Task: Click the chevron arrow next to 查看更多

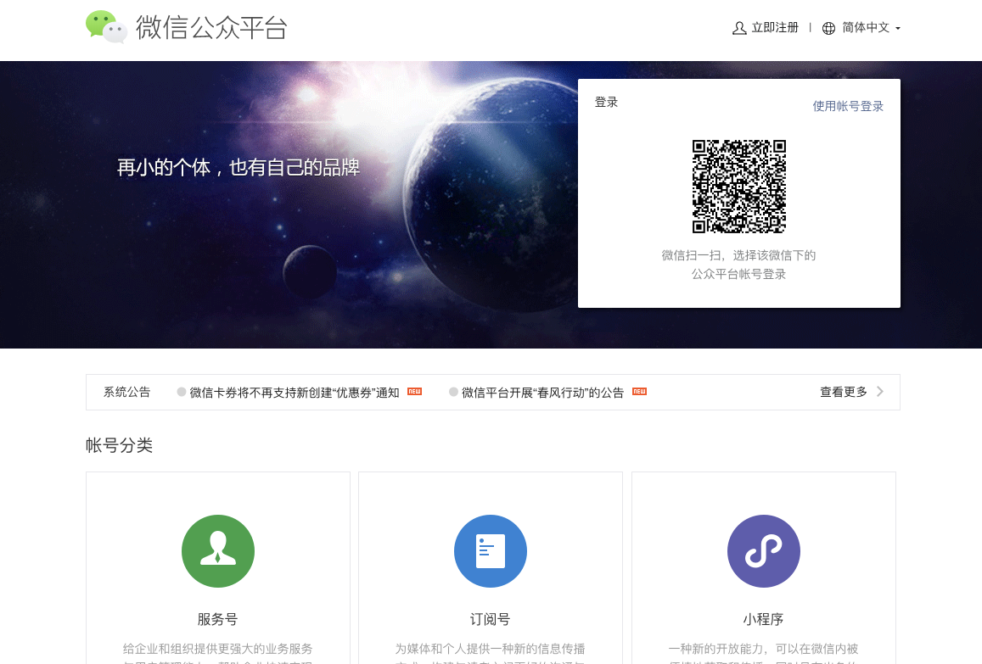Action: click(x=880, y=392)
